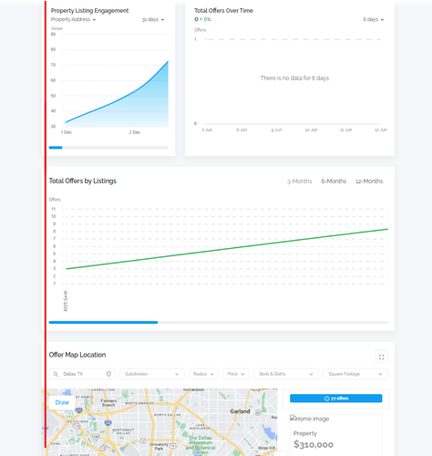Click the Total Offers by Listings heading

pos(83,181)
